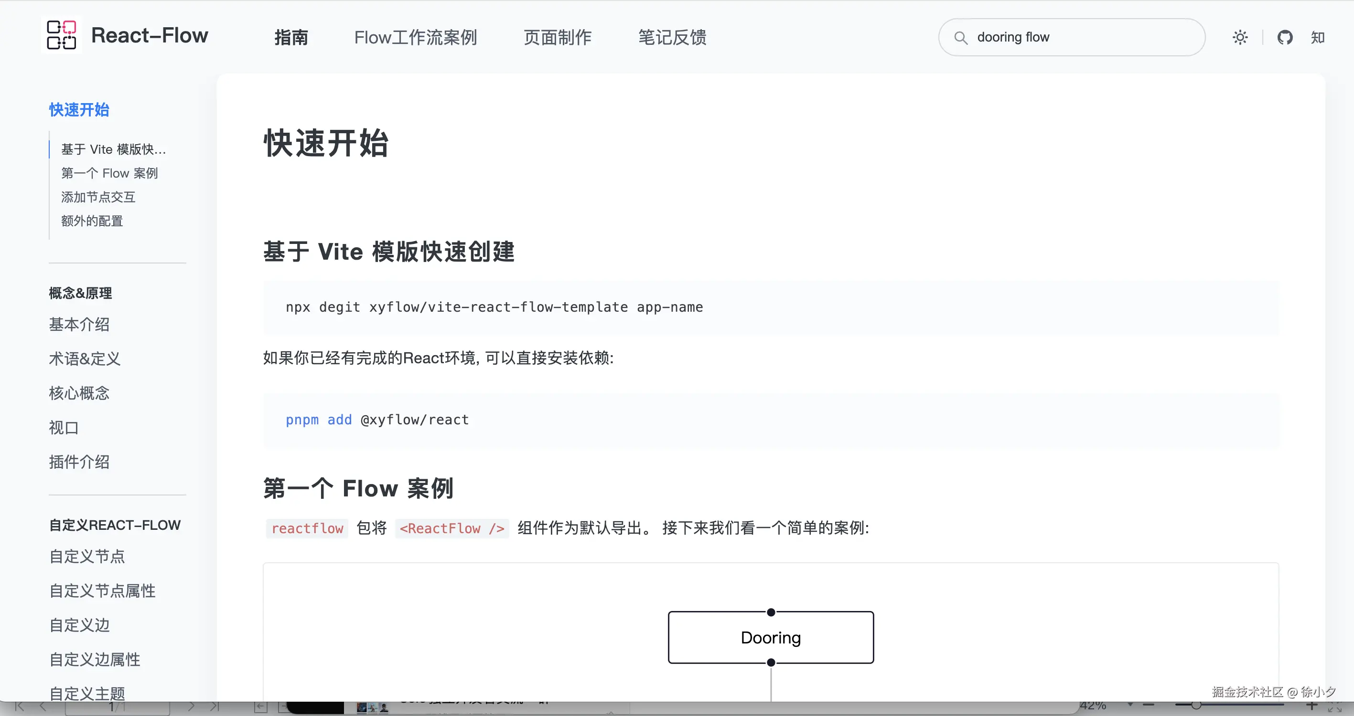
Task: Jump to 第一个 Flow 案例 anchor
Action: pos(109,173)
